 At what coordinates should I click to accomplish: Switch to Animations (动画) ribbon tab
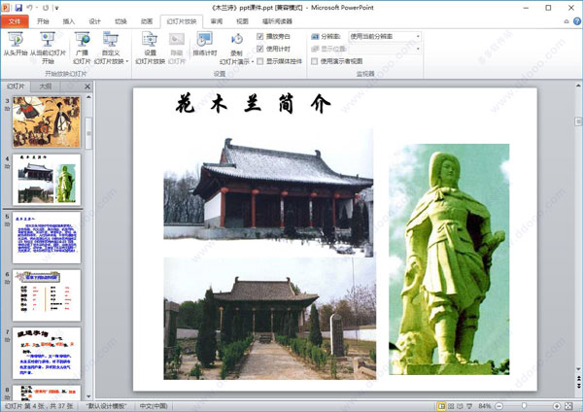pyautogui.click(x=147, y=21)
